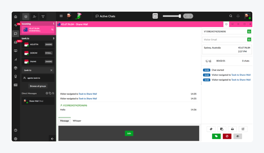The height and width of the screenshot is (153, 264).
Task: Toggle the hidden eye on incoming chat
Action: tap(52, 30)
